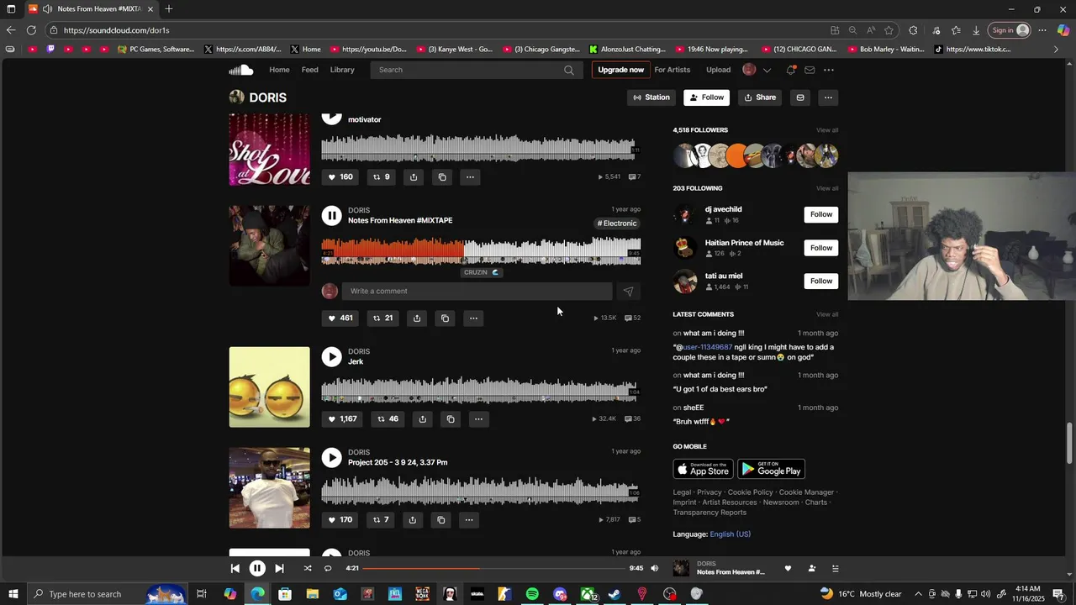Start DORIS Station
The width and height of the screenshot is (1076, 605).
tap(651, 97)
